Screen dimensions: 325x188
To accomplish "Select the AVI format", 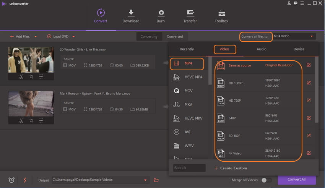I will pos(188,132).
